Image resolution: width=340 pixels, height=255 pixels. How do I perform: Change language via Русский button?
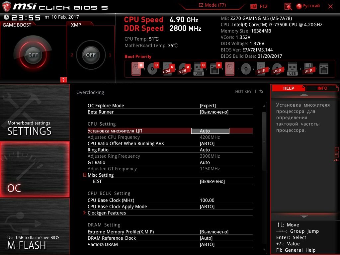tap(311, 6)
